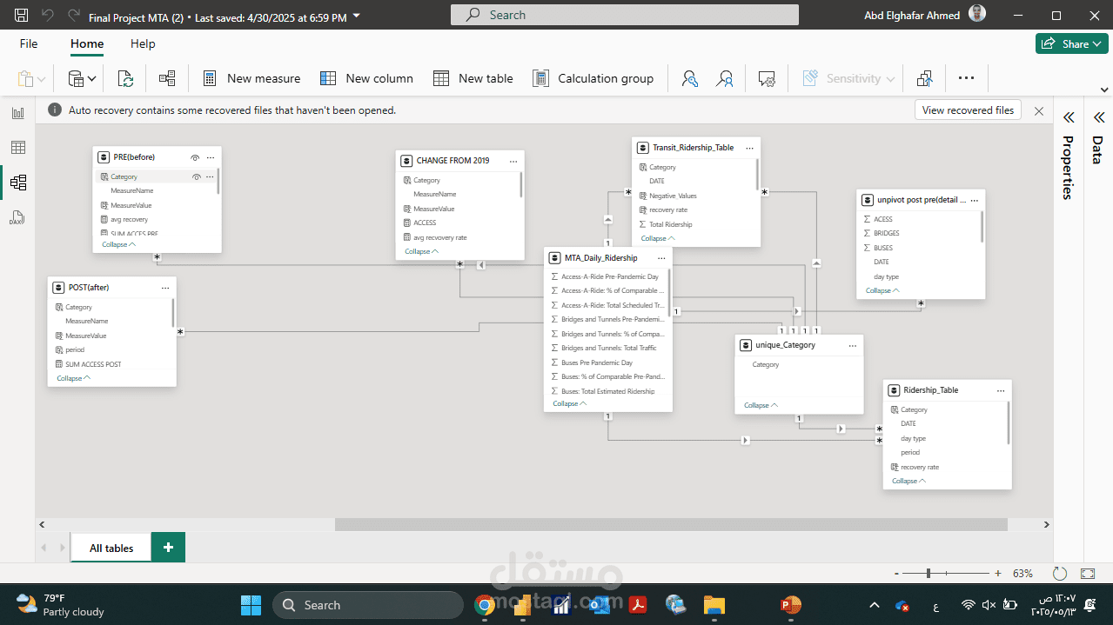
Task: Dismiss the auto recovery notification bar
Action: tap(1038, 110)
